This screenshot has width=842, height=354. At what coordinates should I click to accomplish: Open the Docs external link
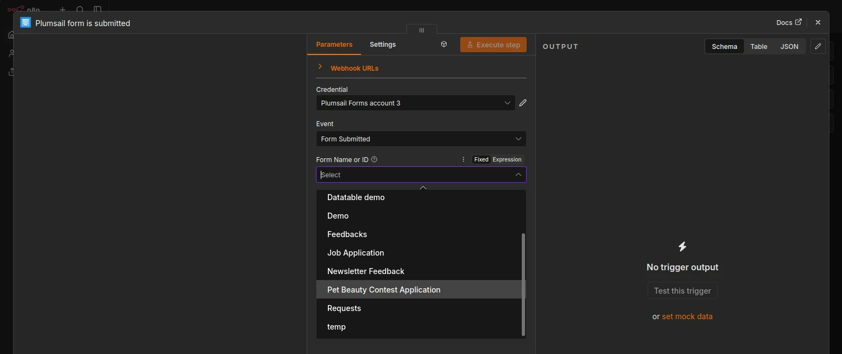789,22
